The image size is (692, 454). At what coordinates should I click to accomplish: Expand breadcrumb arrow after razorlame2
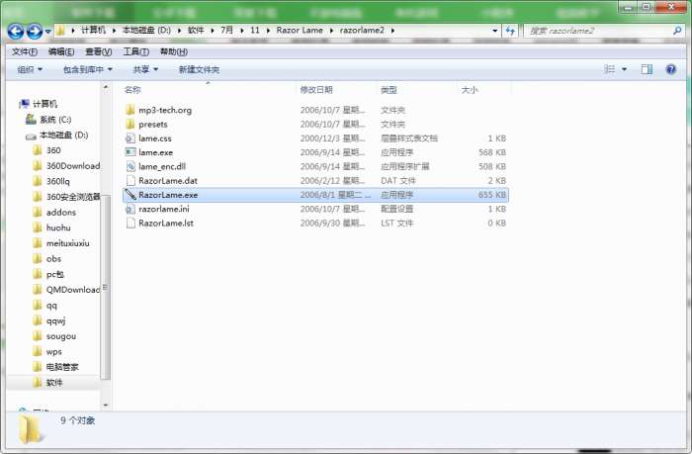pos(392,31)
